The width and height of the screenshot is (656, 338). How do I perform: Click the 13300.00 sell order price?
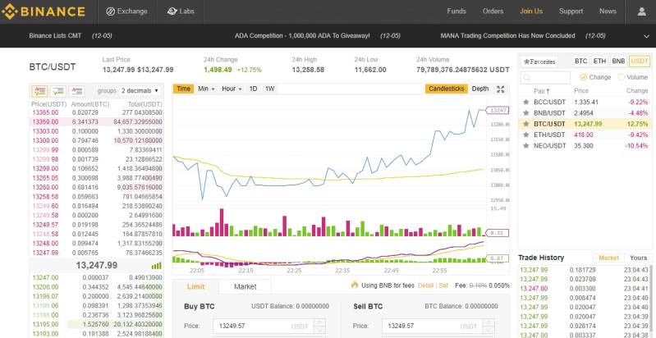(45, 140)
